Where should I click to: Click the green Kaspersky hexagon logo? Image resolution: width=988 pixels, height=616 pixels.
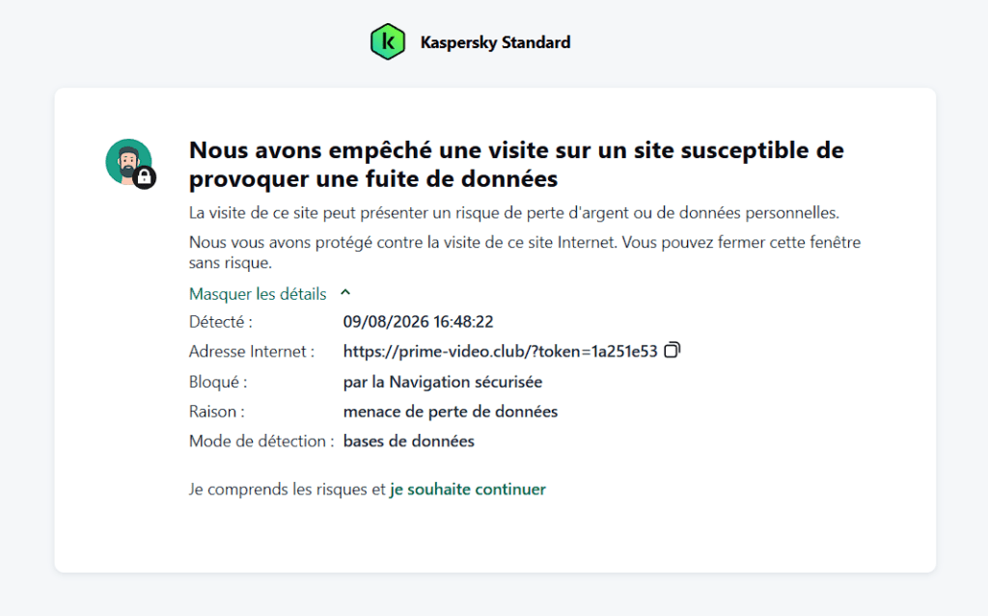388,41
